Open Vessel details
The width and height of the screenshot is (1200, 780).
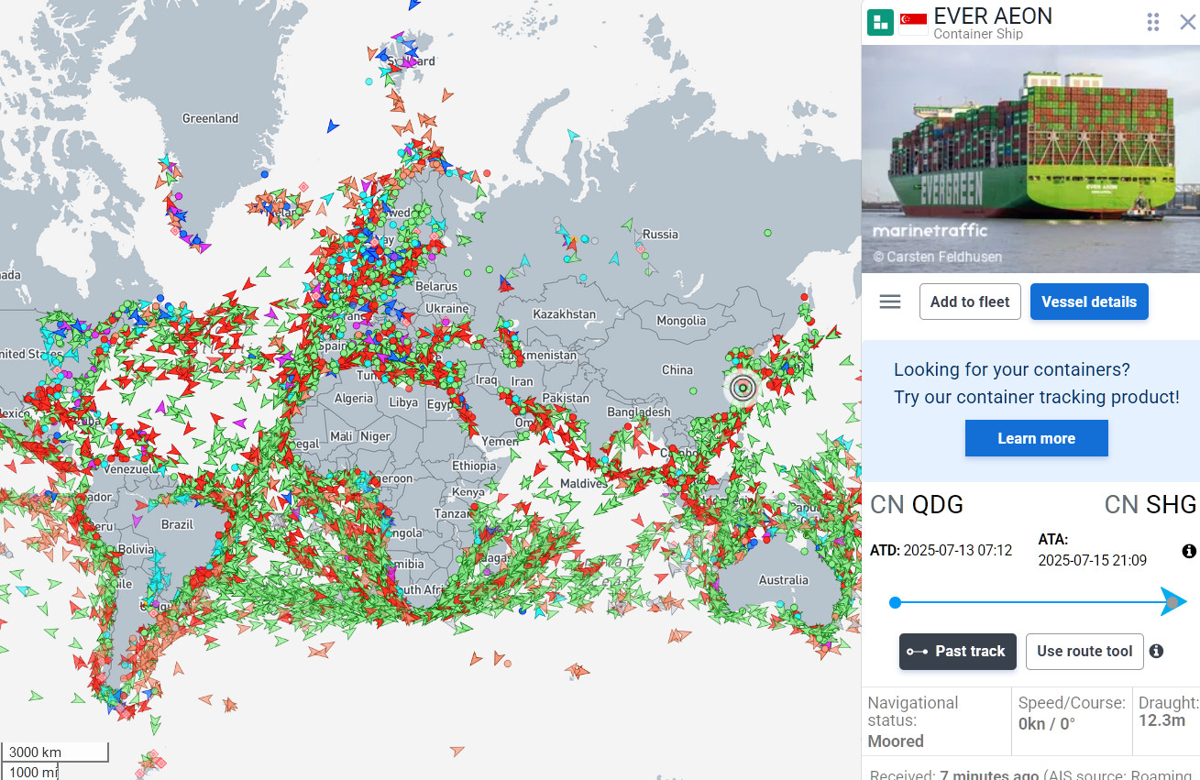[1088, 302]
